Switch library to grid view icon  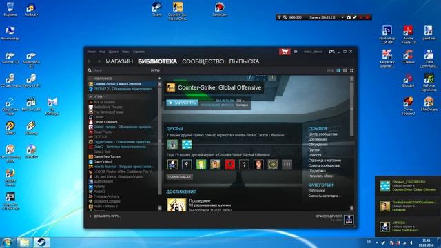[x=351, y=70]
